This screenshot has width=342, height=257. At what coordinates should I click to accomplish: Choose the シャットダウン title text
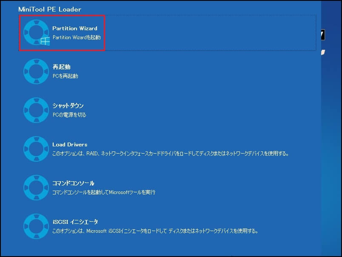coord(68,106)
